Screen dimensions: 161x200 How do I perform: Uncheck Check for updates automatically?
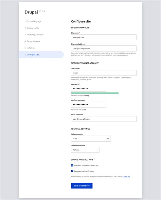[x=72, y=165]
